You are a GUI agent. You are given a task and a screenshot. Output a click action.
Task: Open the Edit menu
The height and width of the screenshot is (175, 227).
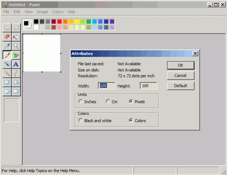pos(17,12)
